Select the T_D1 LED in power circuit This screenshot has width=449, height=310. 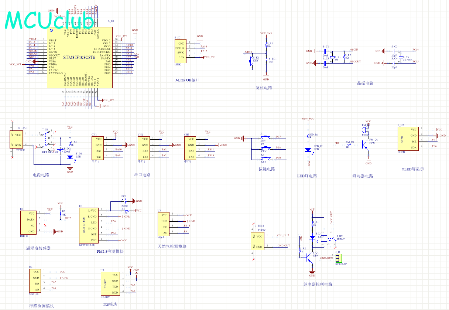pyautogui.click(x=70, y=157)
